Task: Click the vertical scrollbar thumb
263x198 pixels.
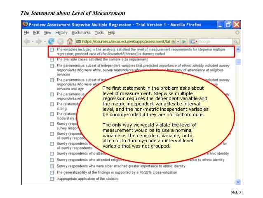Action: 238,62
